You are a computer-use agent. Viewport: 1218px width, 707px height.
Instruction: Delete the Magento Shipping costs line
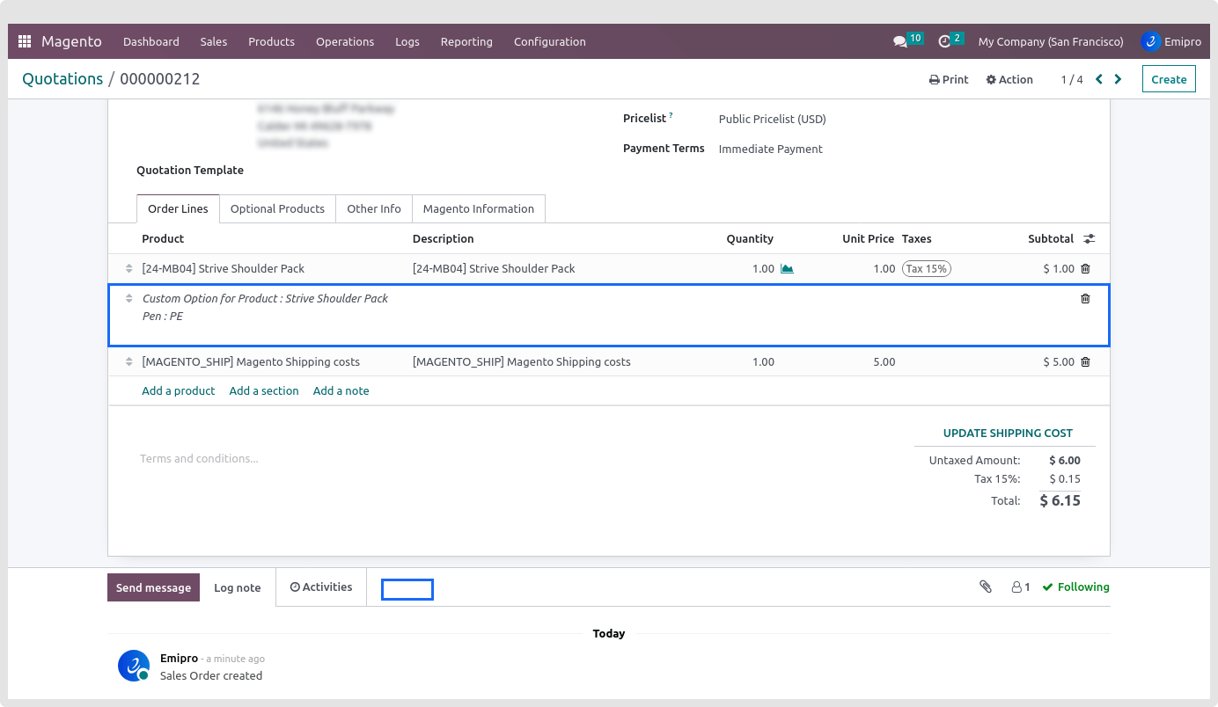click(x=1085, y=362)
